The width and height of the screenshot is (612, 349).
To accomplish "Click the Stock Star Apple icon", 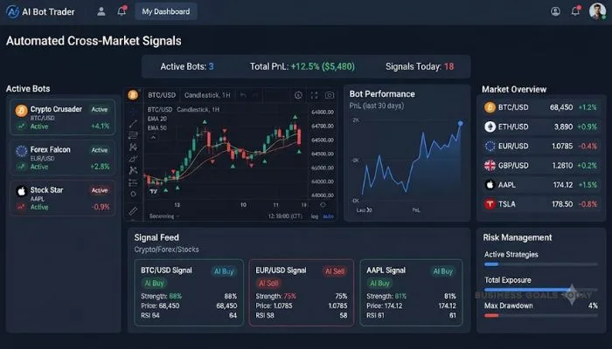I will (21, 191).
